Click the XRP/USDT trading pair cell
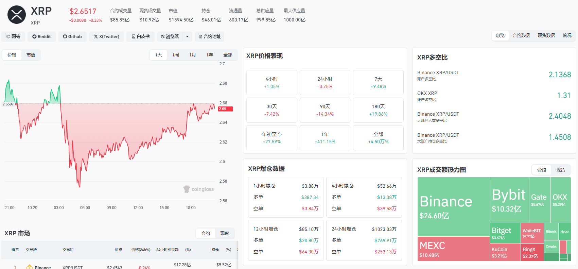578x269 pixels. [x=72, y=267]
